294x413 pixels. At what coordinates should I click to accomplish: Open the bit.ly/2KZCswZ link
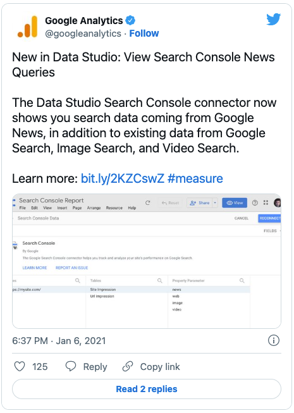123,178
